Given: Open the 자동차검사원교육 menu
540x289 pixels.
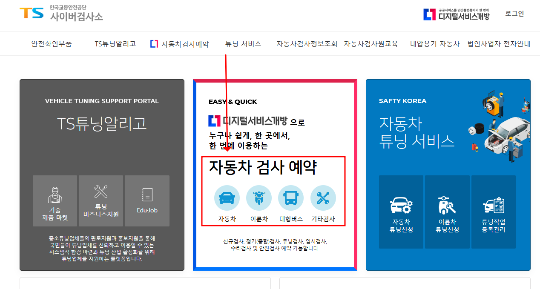Looking at the screenshot, I should coord(371,43).
